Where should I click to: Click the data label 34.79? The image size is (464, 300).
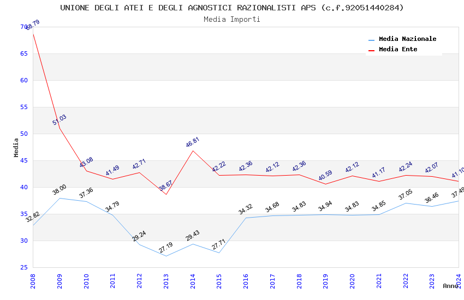pyautogui.click(x=112, y=206)
